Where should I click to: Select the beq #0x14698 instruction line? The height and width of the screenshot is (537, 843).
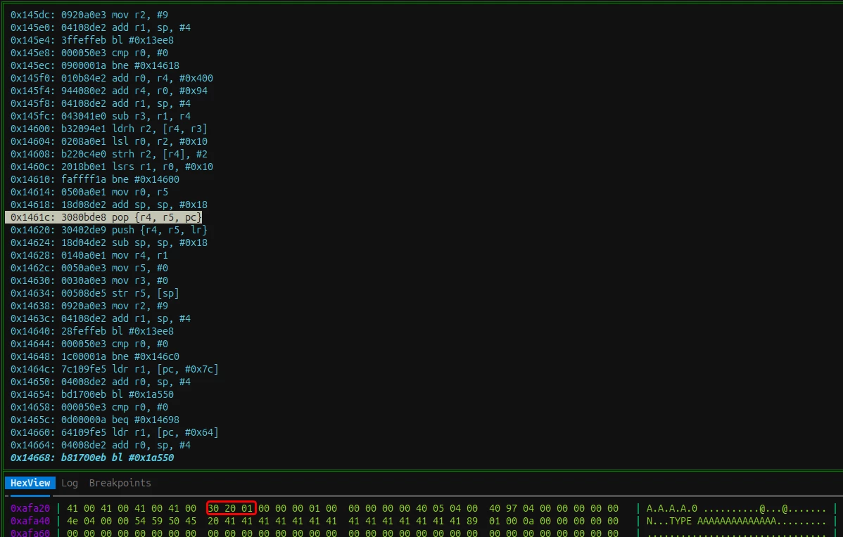95,420
